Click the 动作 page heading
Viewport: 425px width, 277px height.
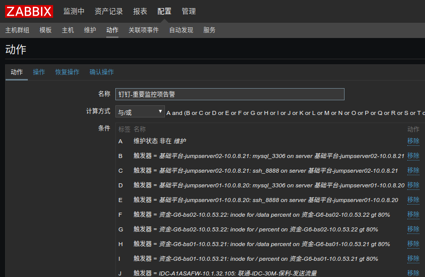(16, 50)
